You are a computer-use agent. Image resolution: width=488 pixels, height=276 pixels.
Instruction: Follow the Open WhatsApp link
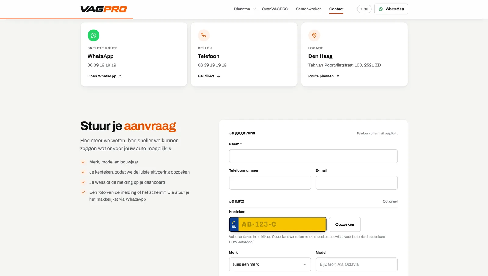(105, 76)
